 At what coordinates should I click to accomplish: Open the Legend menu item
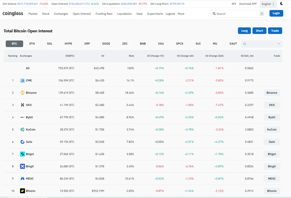pyautogui.click(x=170, y=14)
